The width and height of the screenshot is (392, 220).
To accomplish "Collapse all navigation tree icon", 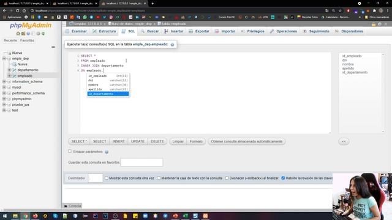I will pyautogui.click(x=53, y=47).
